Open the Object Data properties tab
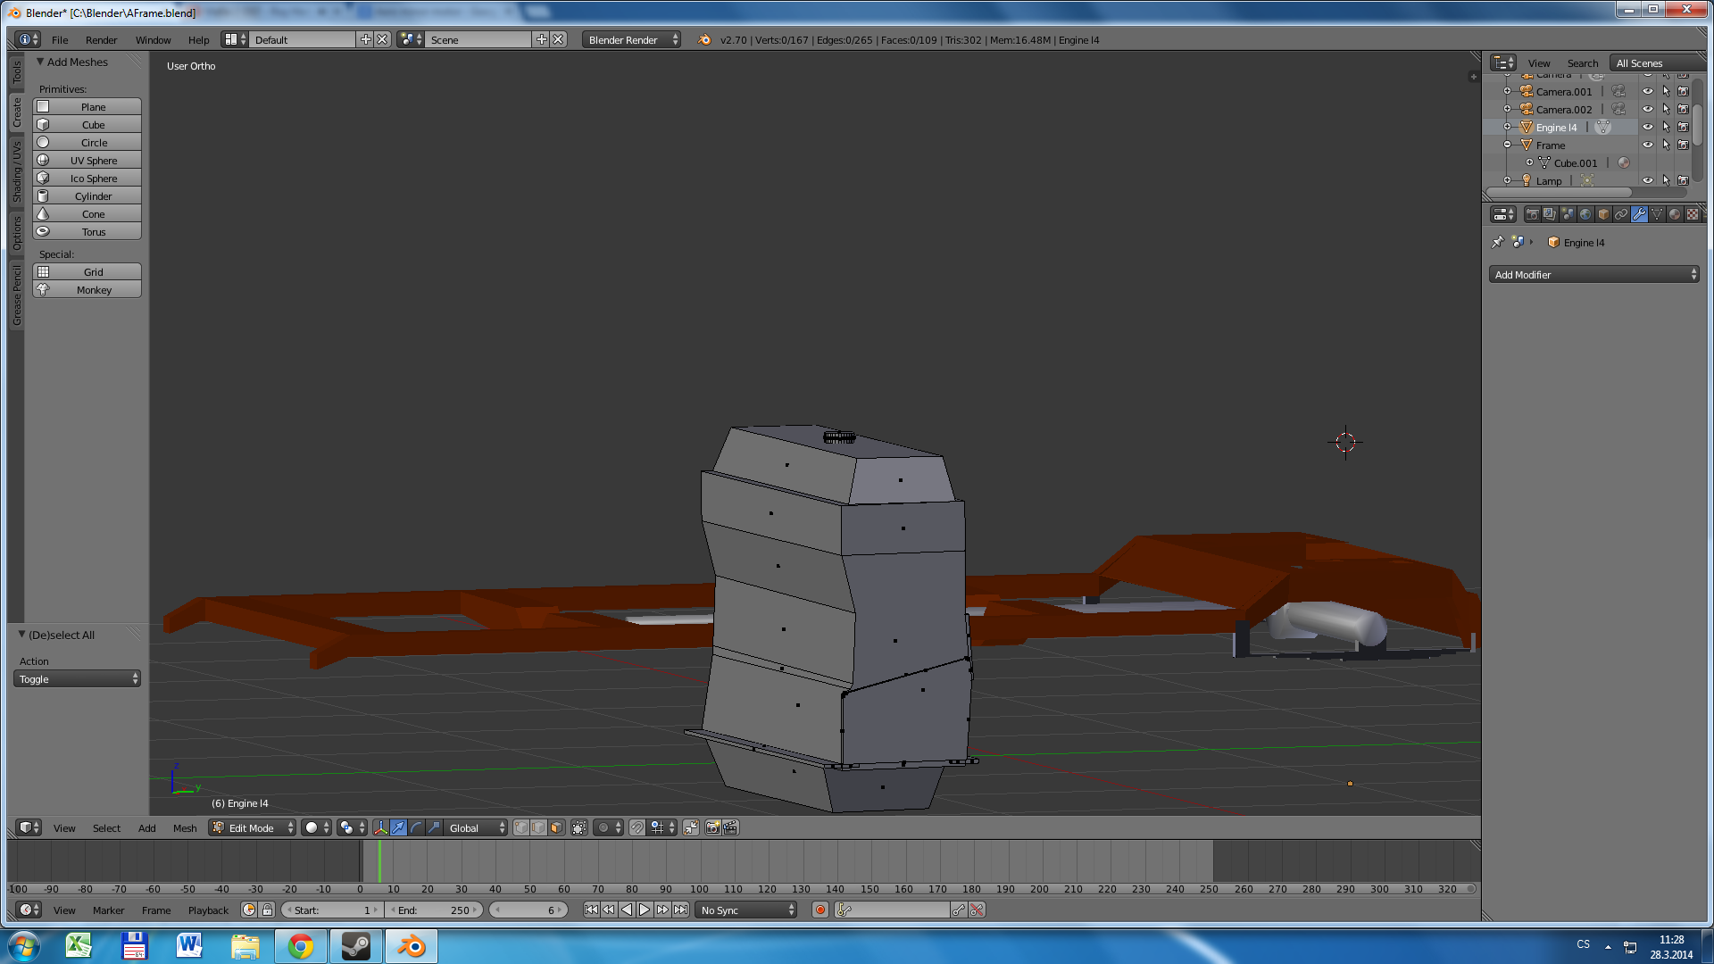The image size is (1714, 964). pyautogui.click(x=1657, y=214)
